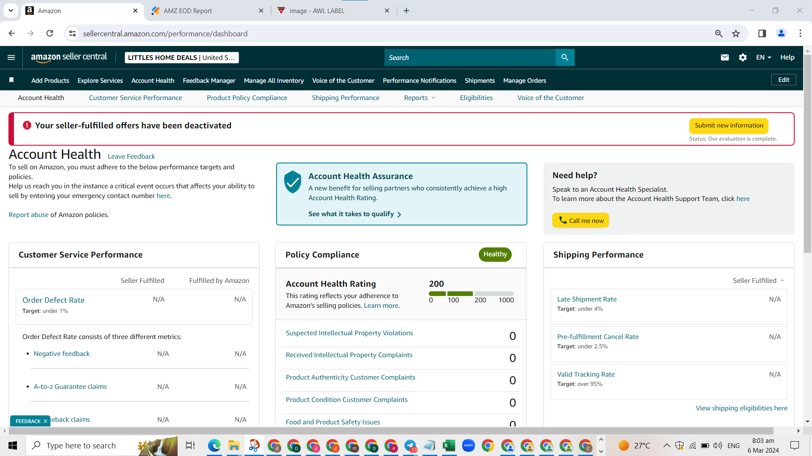The width and height of the screenshot is (812, 456).
Task: Open Excel from the taskbar
Action: (449, 445)
